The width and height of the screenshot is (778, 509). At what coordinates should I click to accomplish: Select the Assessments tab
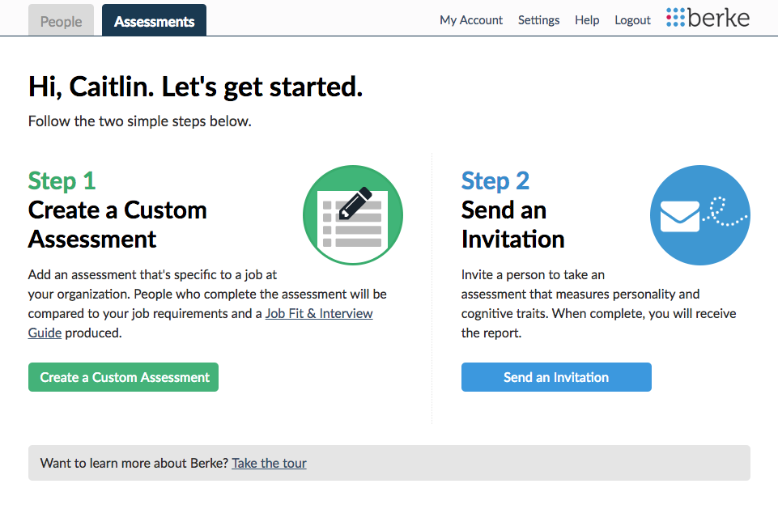(x=155, y=21)
